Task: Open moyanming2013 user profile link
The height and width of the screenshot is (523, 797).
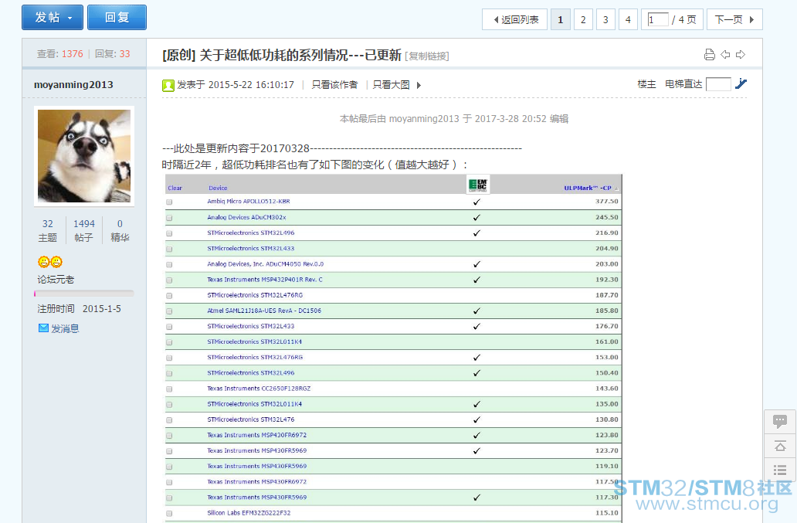Action: (x=73, y=84)
